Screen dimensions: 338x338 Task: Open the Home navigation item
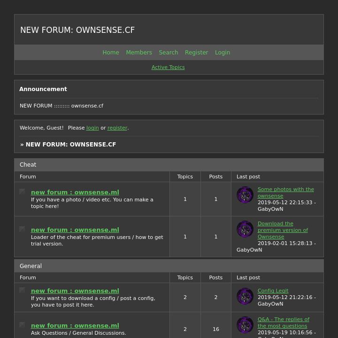[x=111, y=53]
